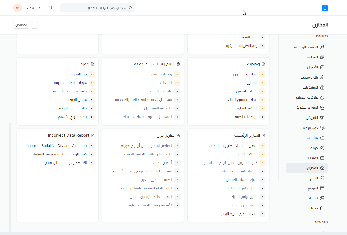Open ملاحظة التثبيت link
Screen dimensions: 347x235
(x=161, y=91)
